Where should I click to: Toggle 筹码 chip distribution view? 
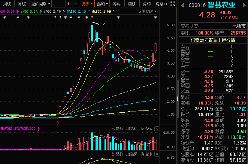point(117,4)
